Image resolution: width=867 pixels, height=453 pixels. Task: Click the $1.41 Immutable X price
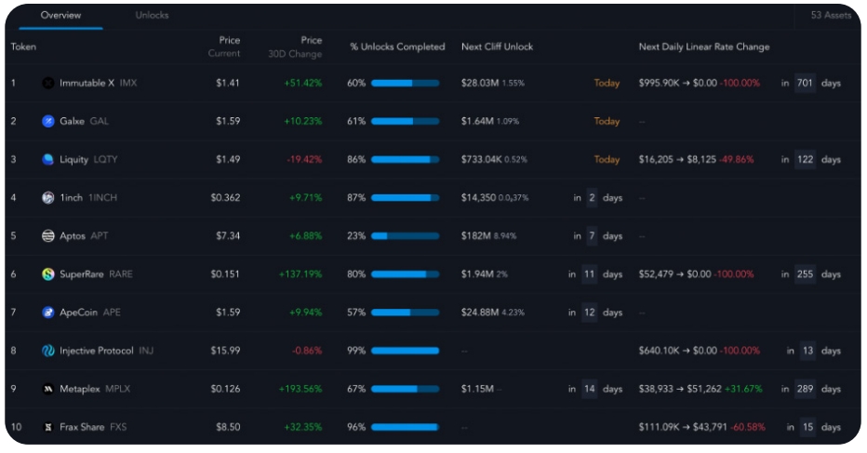[x=228, y=83]
